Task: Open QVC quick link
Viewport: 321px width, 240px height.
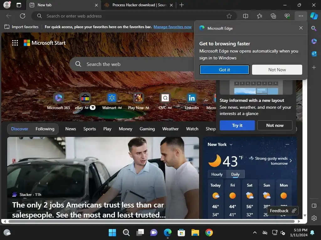Action: pyautogui.click(x=165, y=101)
